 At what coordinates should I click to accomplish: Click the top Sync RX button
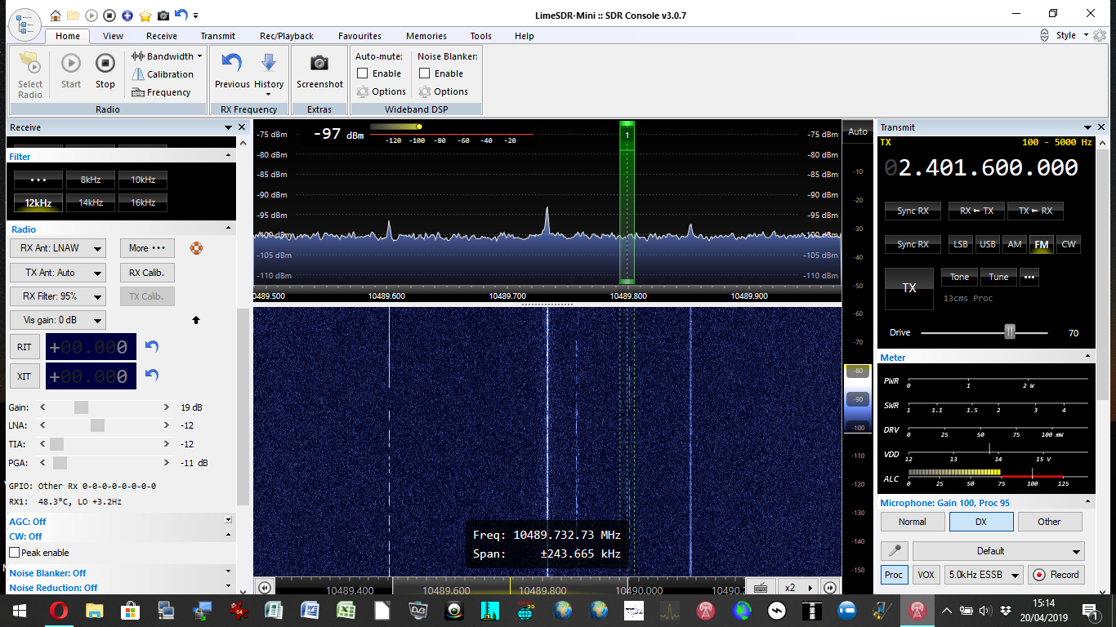coord(913,211)
